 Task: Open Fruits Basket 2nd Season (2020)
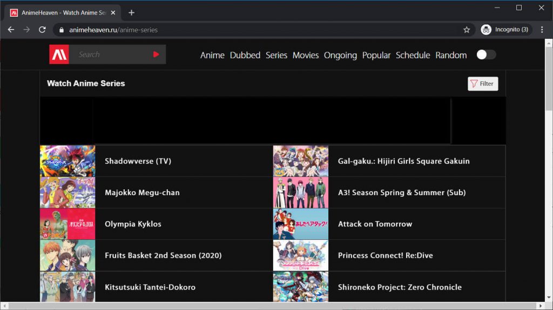[x=163, y=256]
